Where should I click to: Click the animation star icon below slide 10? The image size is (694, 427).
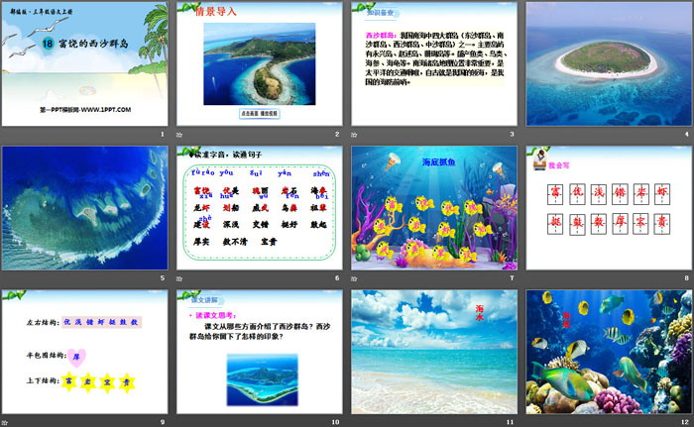[179, 422]
